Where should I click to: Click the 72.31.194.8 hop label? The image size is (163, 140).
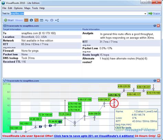[x=65, y=114]
